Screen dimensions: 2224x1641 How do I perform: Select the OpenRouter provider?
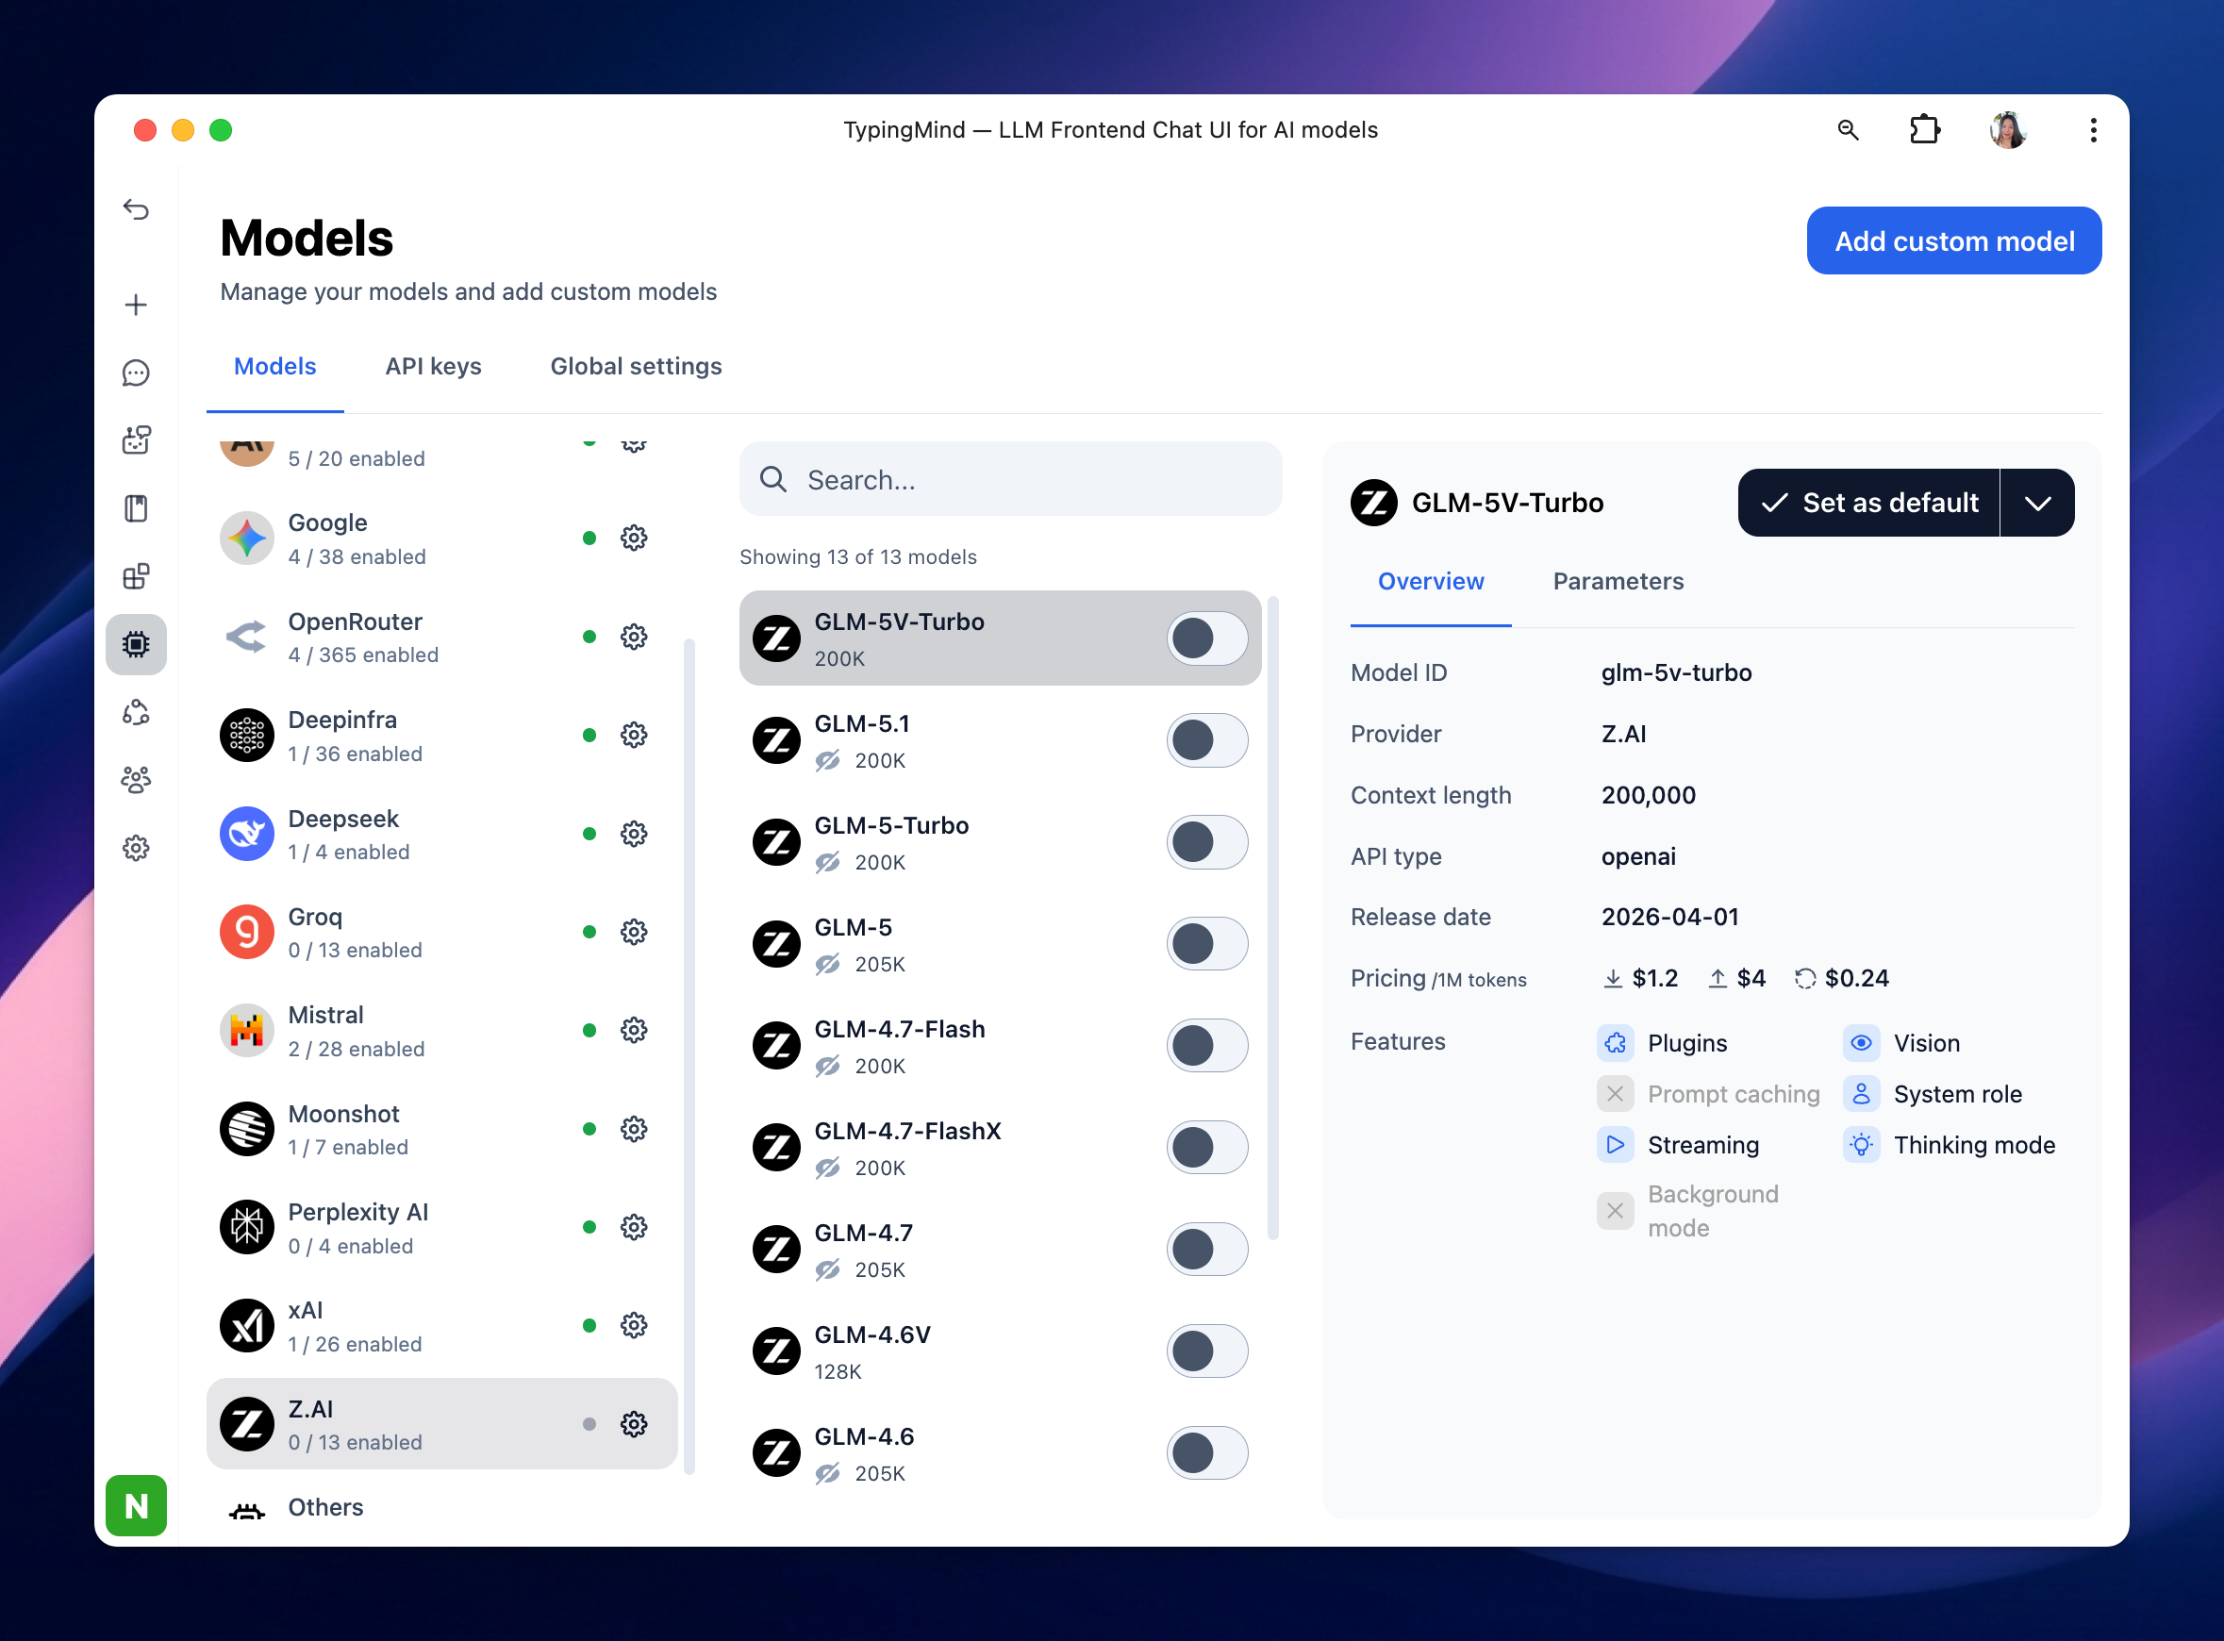coord(441,637)
